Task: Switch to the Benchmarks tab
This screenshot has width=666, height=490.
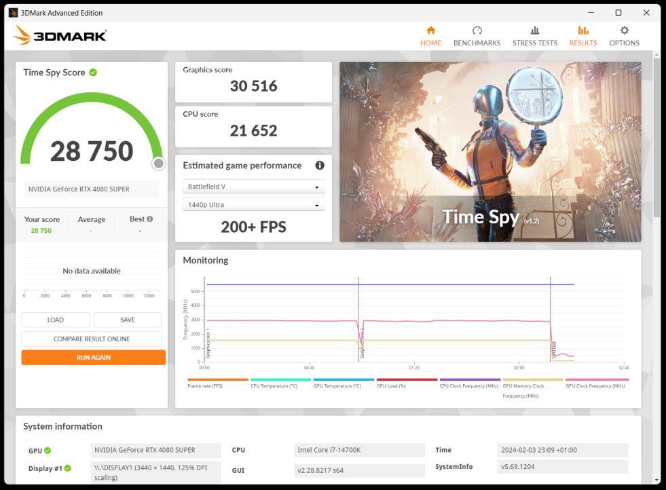Action: (477, 36)
